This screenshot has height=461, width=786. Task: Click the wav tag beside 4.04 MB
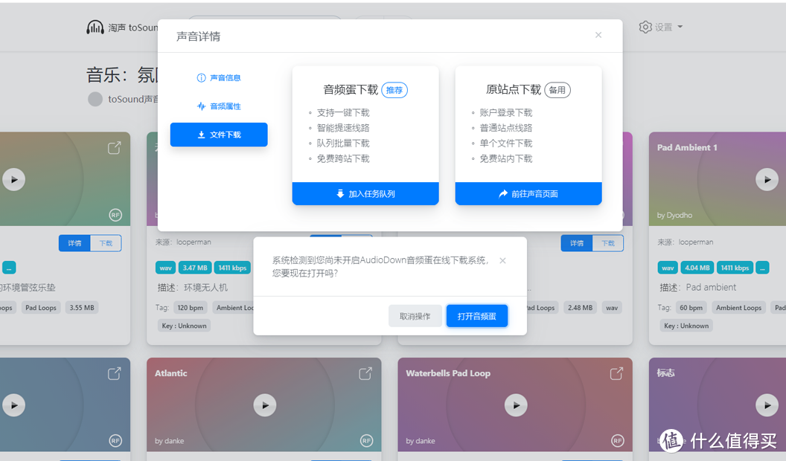tap(668, 268)
